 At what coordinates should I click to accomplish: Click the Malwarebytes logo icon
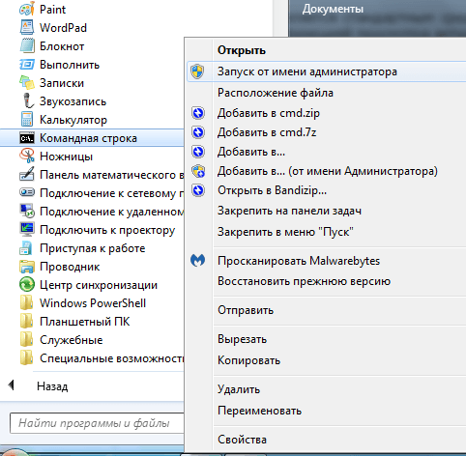point(197,260)
